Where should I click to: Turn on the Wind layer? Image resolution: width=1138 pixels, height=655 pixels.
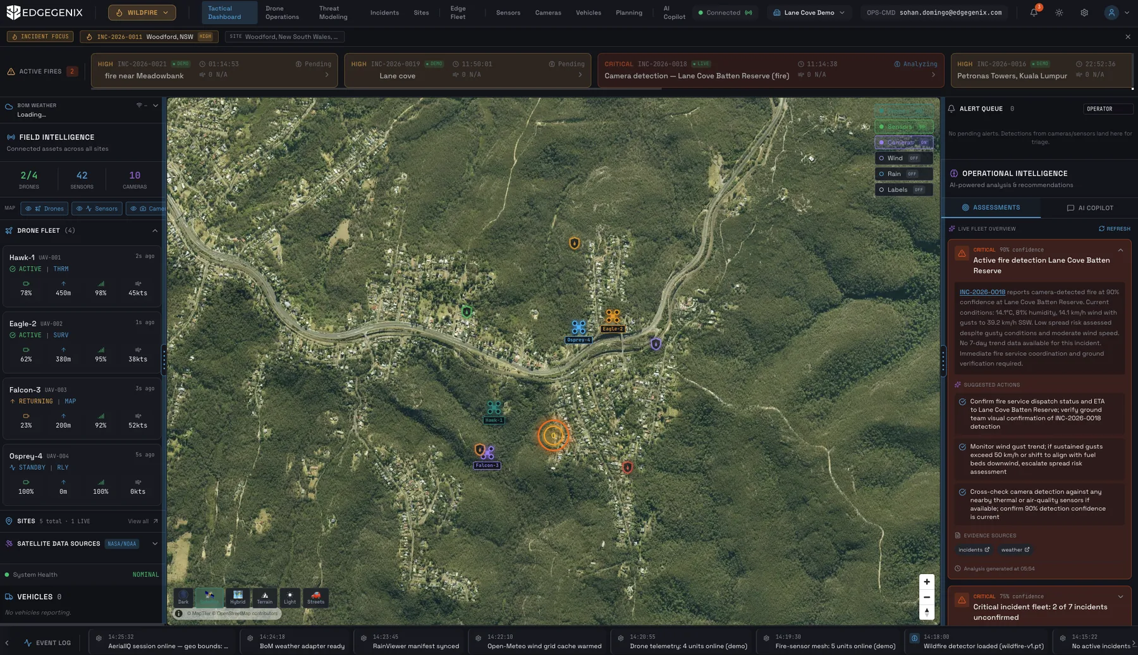coord(903,158)
